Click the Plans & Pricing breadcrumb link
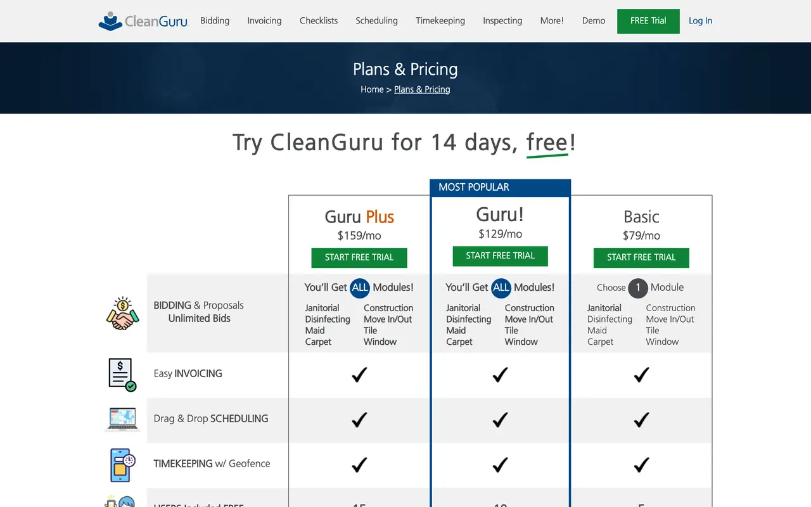This screenshot has height=507, width=811. (422, 89)
